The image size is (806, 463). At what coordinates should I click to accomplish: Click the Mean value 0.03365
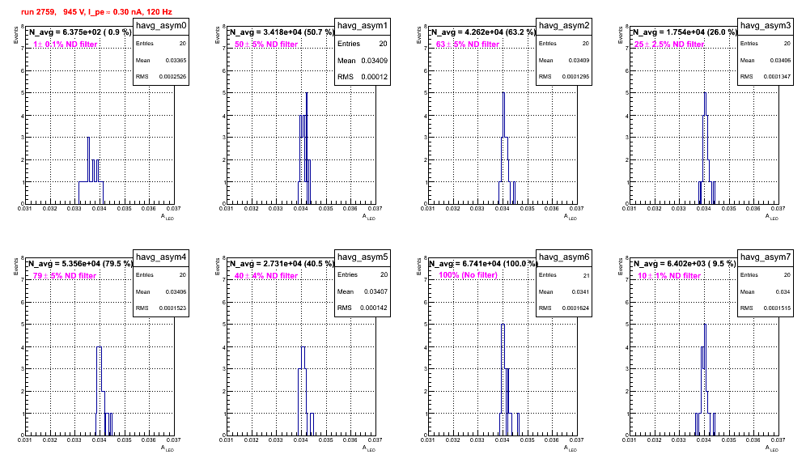[176, 60]
